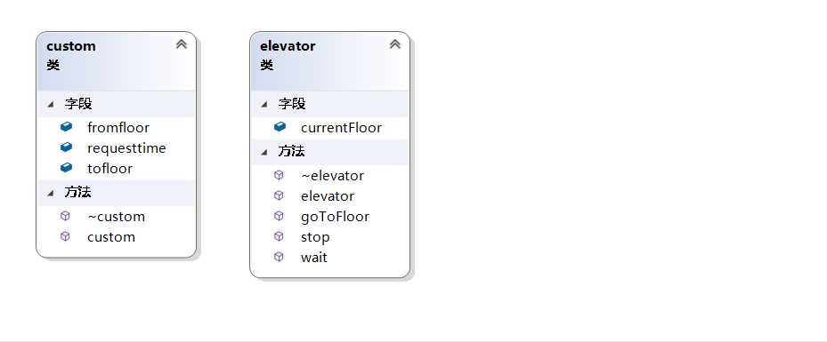The image size is (827, 342).
Task: Collapse the 方法 section in custom class
Action: coord(51,193)
